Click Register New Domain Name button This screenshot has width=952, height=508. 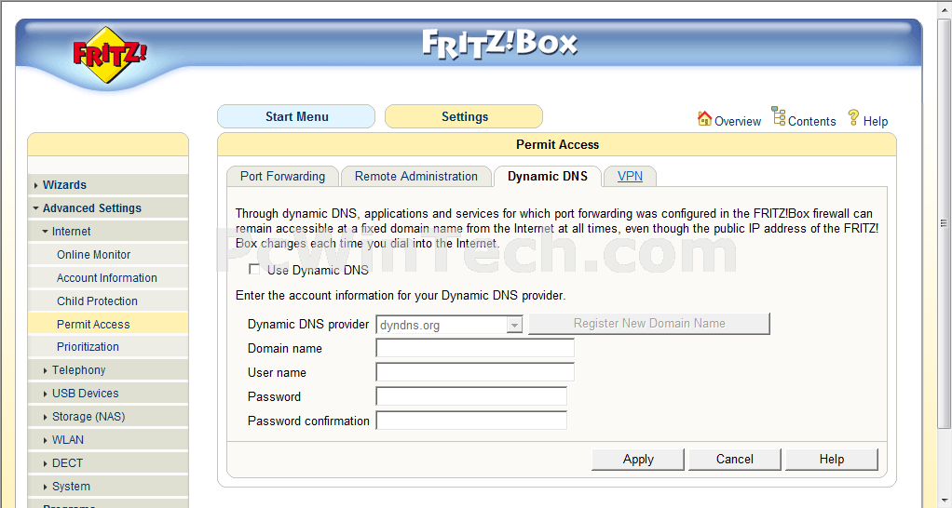click(x=649, y=324)
